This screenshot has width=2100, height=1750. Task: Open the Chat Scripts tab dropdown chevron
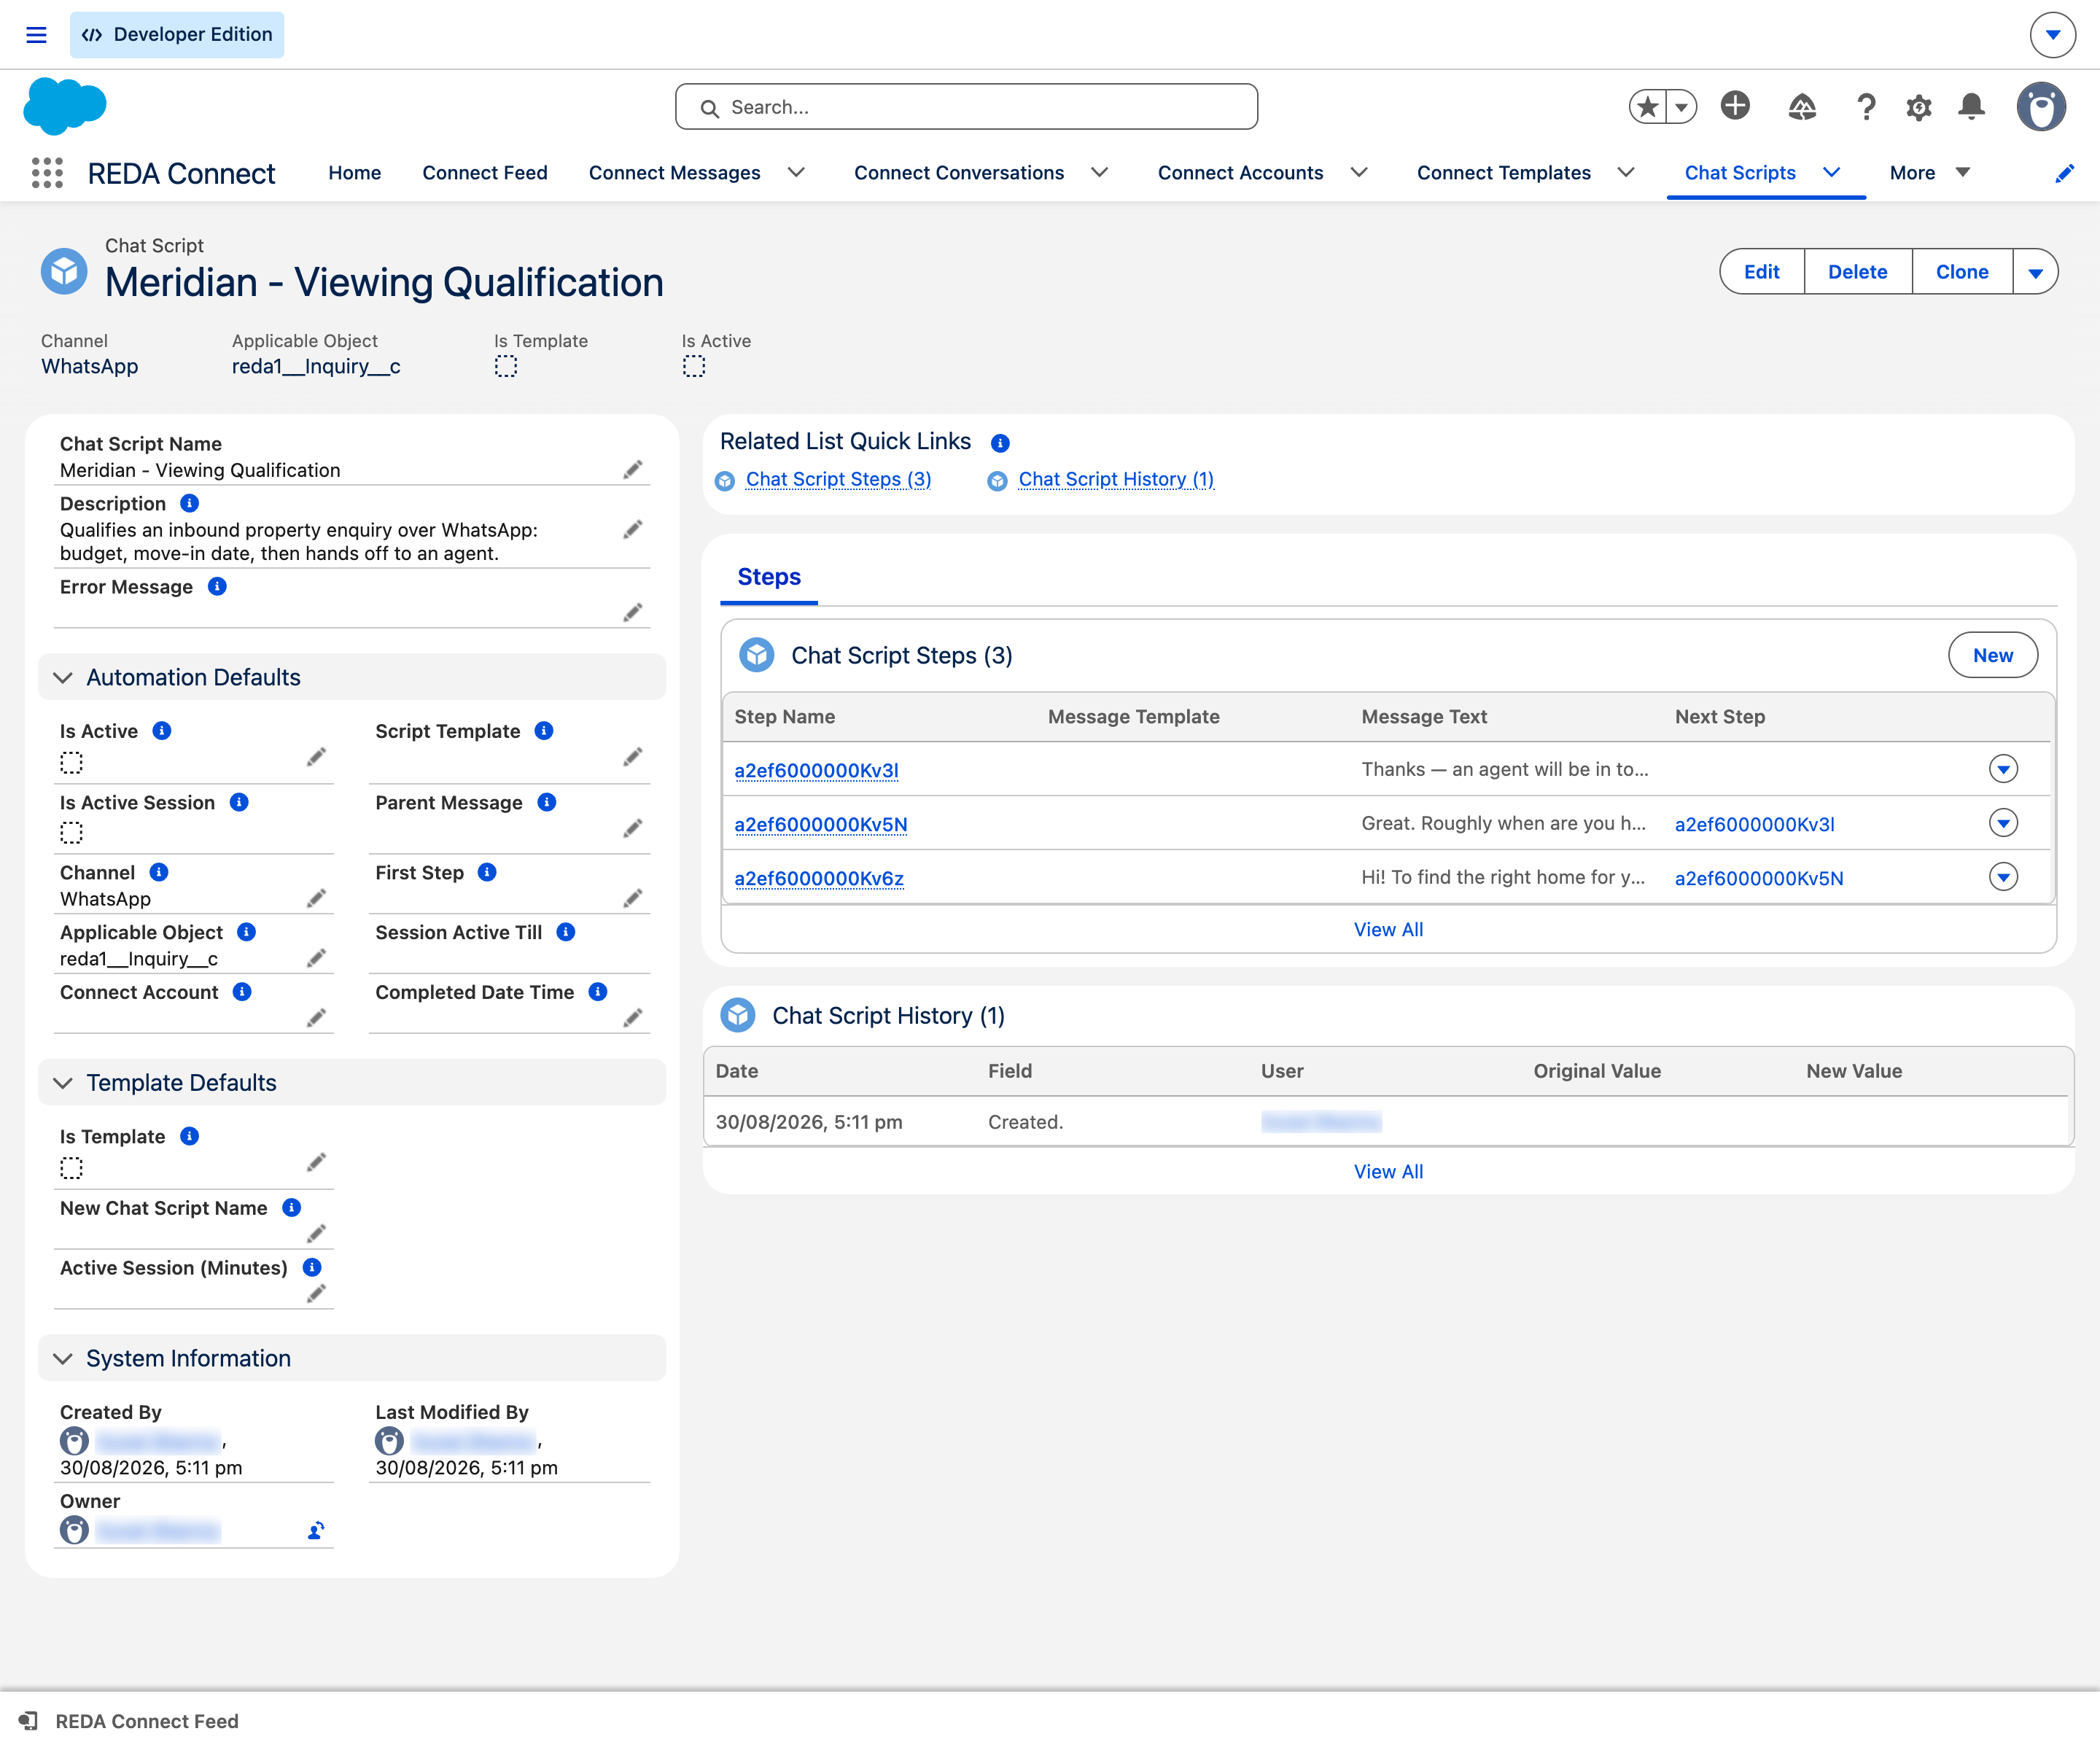(x=1831, y=173)
